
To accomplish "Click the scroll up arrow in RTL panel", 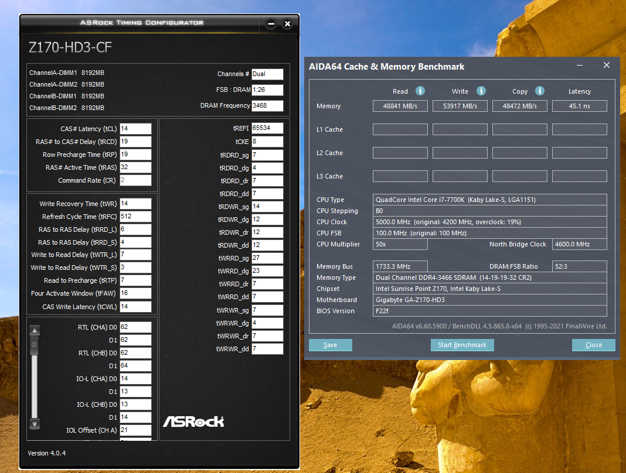I will (35, 330).
